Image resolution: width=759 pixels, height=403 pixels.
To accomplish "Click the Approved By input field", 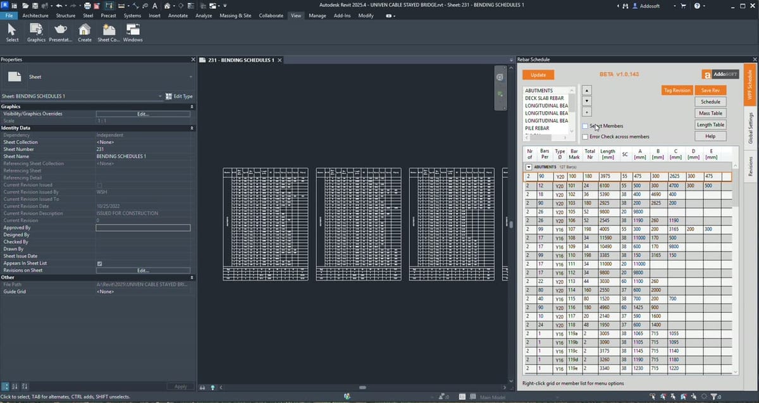I will tap(143, 227).
